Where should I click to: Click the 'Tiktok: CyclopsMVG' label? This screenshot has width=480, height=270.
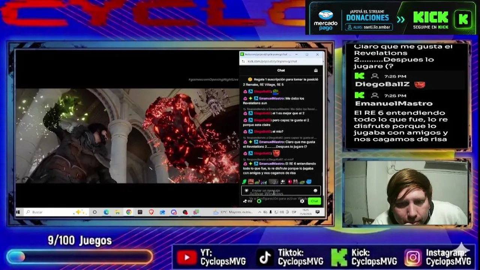point(300,257)
